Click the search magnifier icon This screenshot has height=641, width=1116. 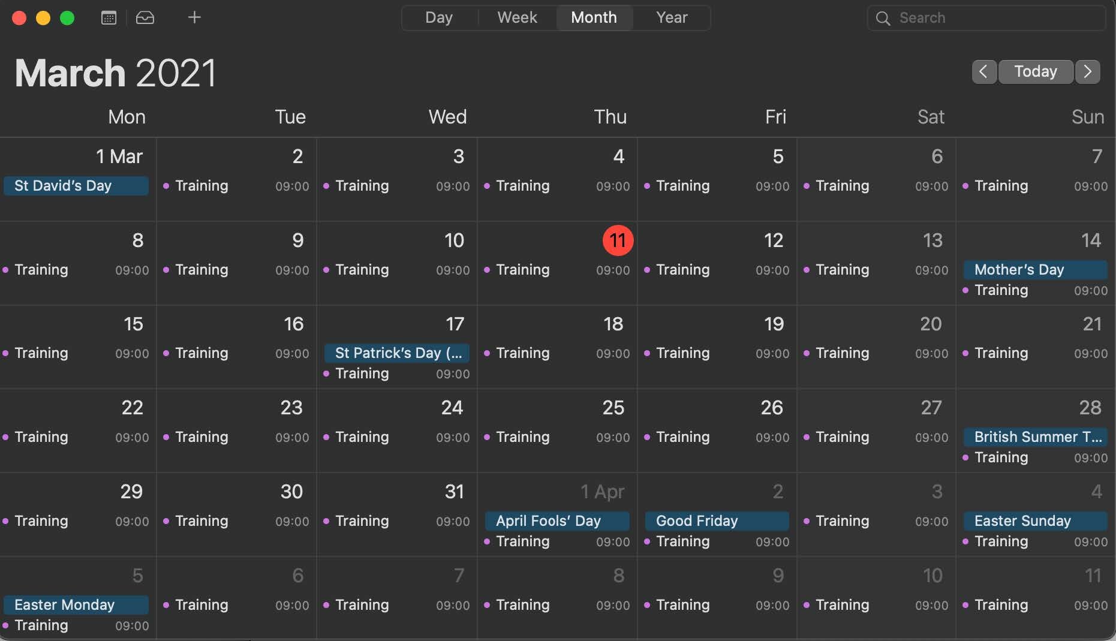click(x=883, y=18)
